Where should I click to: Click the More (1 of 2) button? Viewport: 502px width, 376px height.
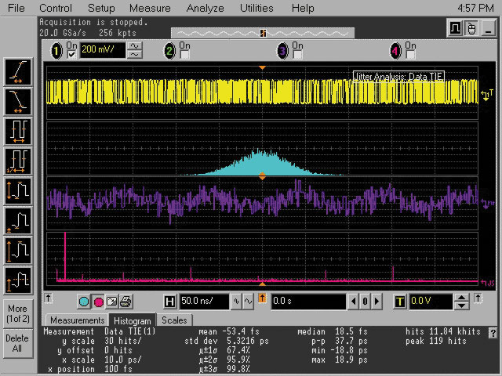[x=18, y=313]
